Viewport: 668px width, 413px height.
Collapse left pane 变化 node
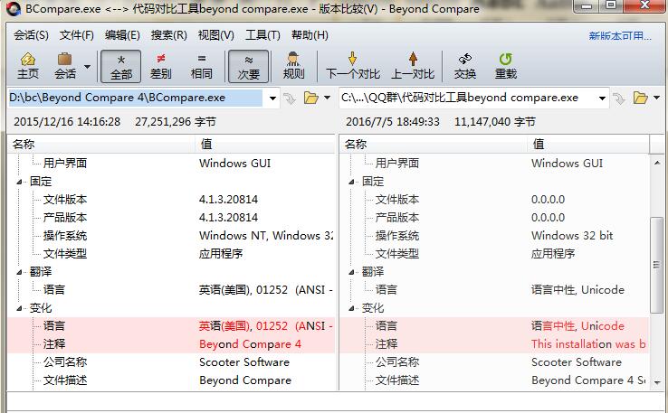point(19,308)
